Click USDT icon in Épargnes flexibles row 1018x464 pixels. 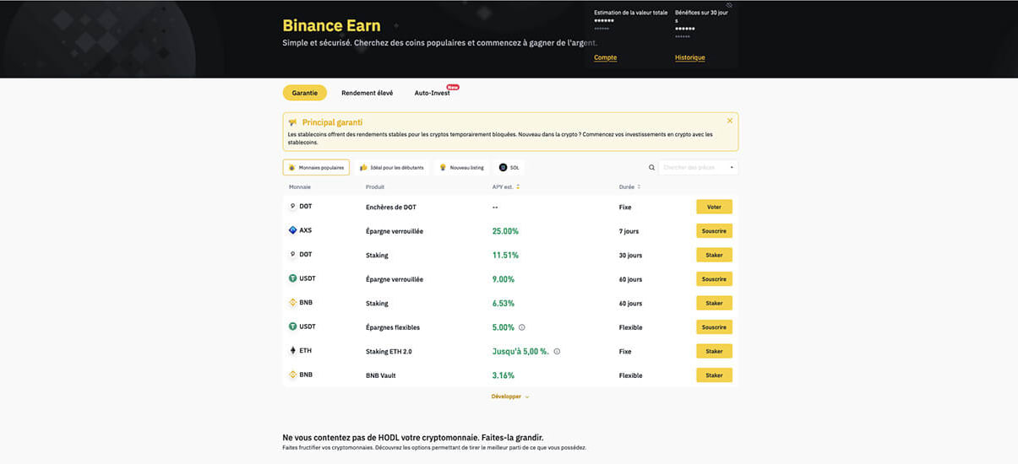pos(293,326)
